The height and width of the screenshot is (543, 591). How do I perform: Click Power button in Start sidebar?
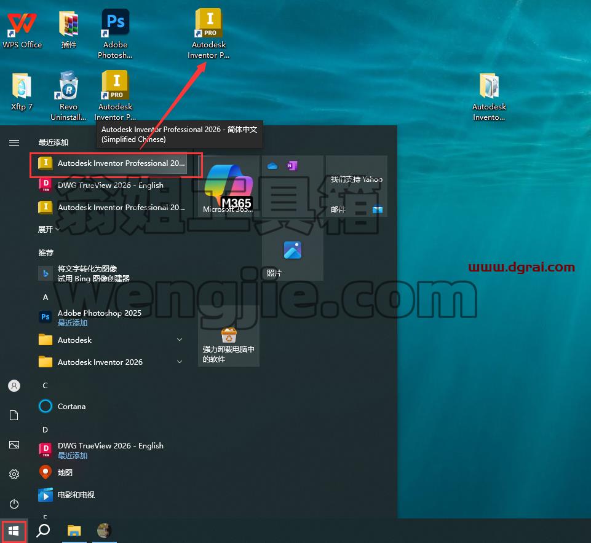pyautogui.click(x=14, y=504)
